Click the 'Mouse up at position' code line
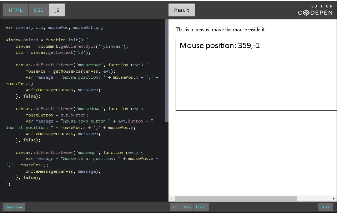The width and height of the screenshot is (337, 213). click(x=92, y=159)
